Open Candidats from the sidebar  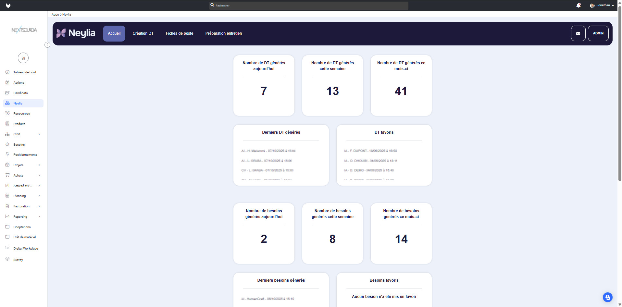click(x=20, y=93)
